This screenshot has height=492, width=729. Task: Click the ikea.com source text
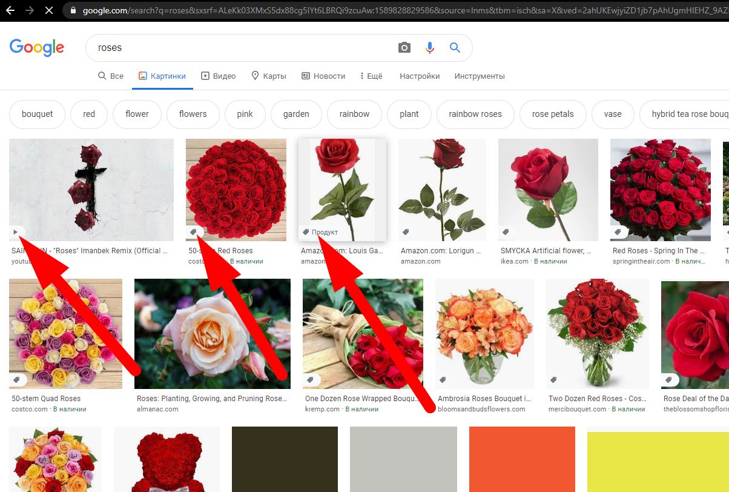(515, 261)
